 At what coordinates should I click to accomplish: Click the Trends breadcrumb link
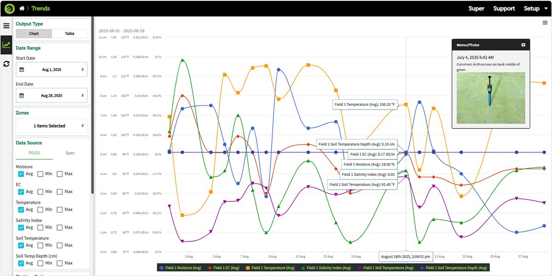40,8
